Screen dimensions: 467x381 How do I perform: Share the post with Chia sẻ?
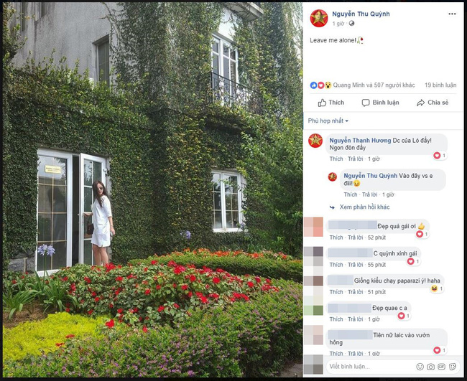pos(433,103)
